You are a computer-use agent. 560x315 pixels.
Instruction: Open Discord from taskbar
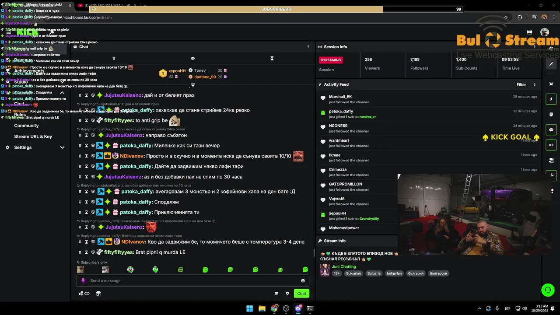tap(298, 308)
